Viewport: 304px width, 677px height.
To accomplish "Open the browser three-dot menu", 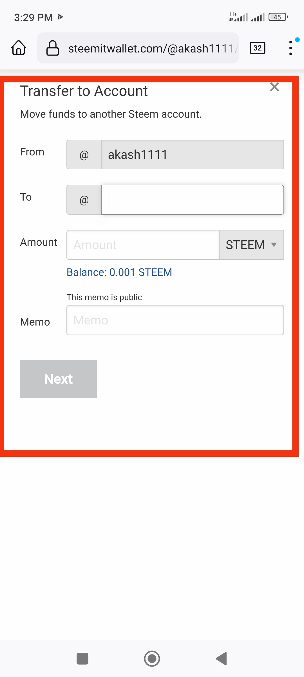I will (x=290, y=48).
